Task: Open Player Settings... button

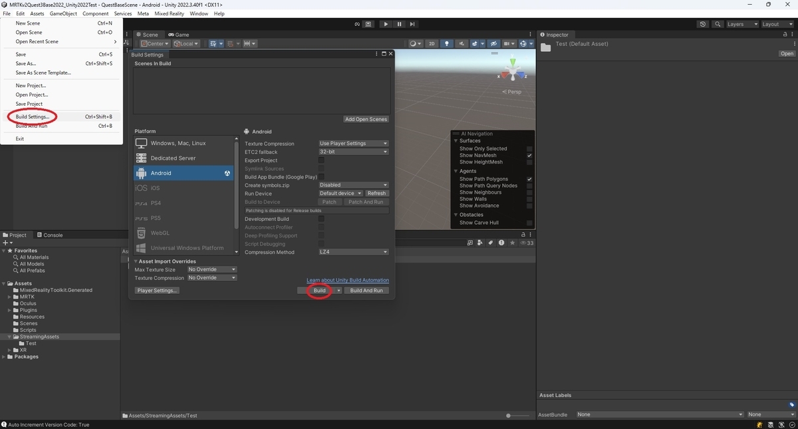Action: tap(157, 291)
